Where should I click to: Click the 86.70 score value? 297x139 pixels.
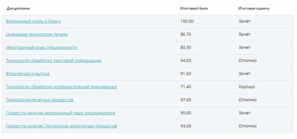click(186, 35)
